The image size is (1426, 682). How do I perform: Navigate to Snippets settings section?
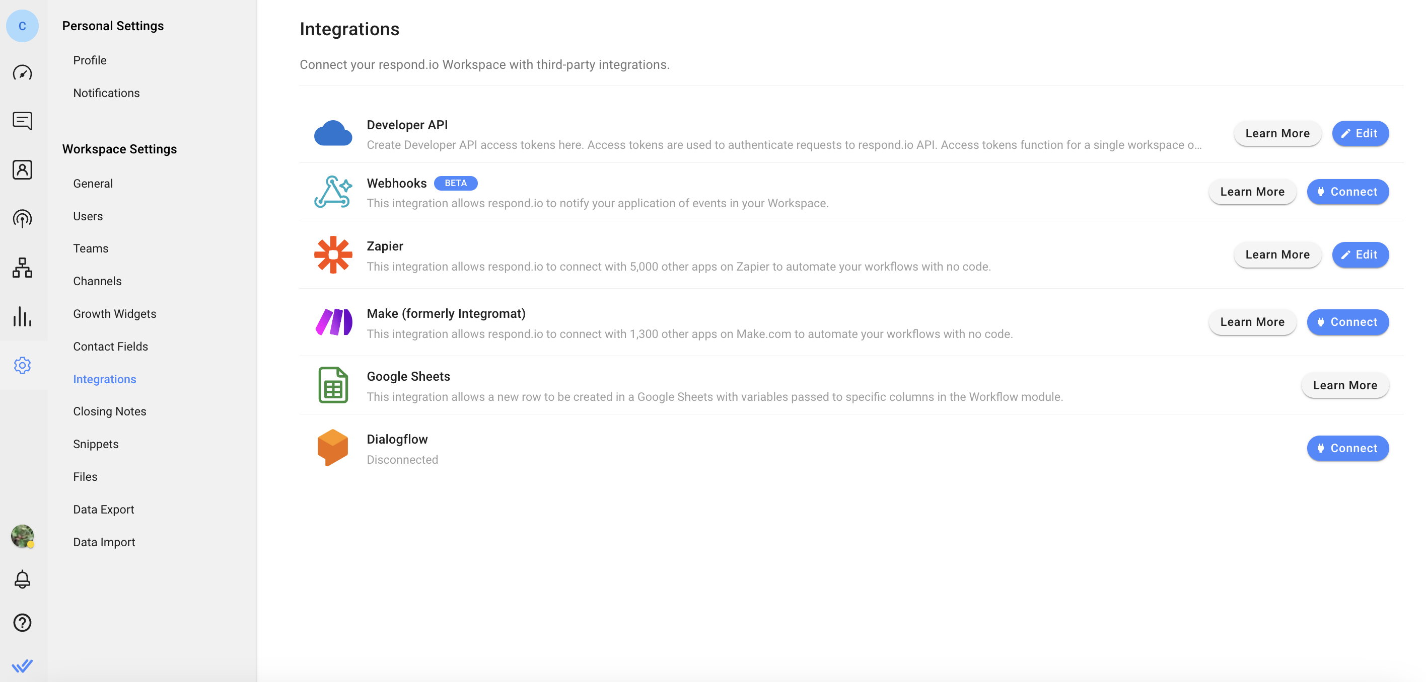pyautogui.click(x=96, y=444)
